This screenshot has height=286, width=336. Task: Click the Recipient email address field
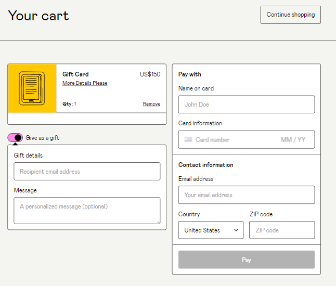tap(87, 171)
